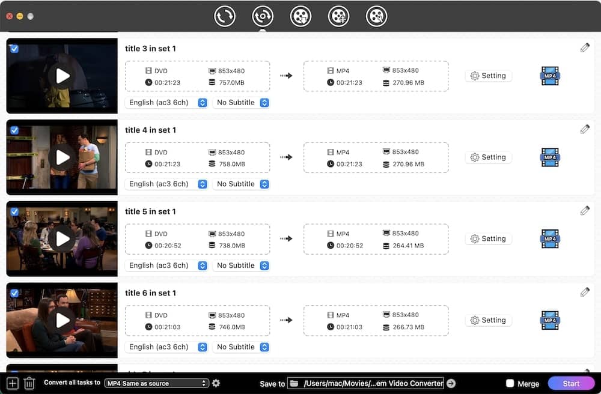Open the Convert tab in top toolbar

coord(225,16)
